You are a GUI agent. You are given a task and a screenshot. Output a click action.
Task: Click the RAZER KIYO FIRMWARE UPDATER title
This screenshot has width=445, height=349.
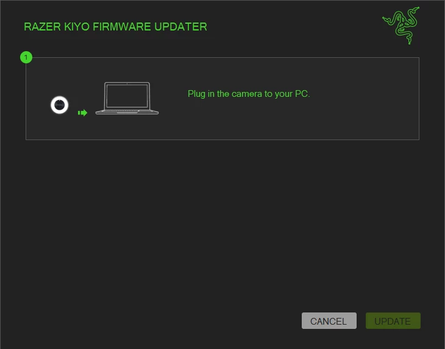pyautogui.click(x=115, y=27)
